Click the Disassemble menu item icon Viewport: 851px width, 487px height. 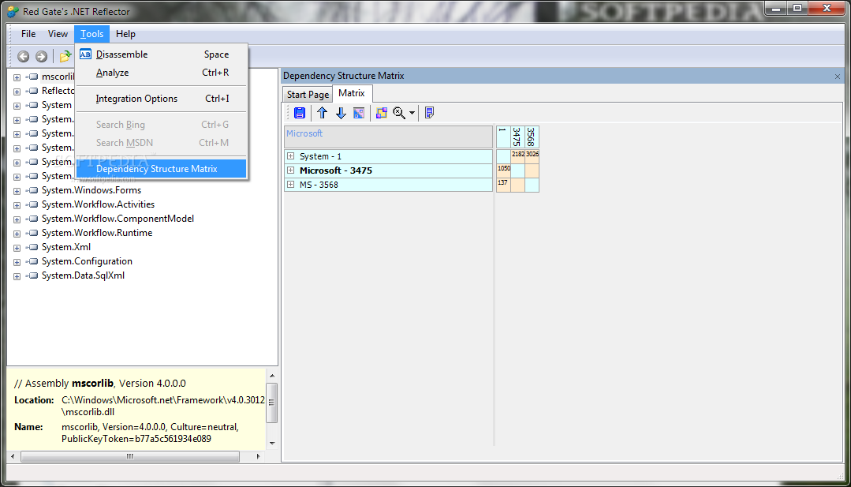[x=85, y=54]
